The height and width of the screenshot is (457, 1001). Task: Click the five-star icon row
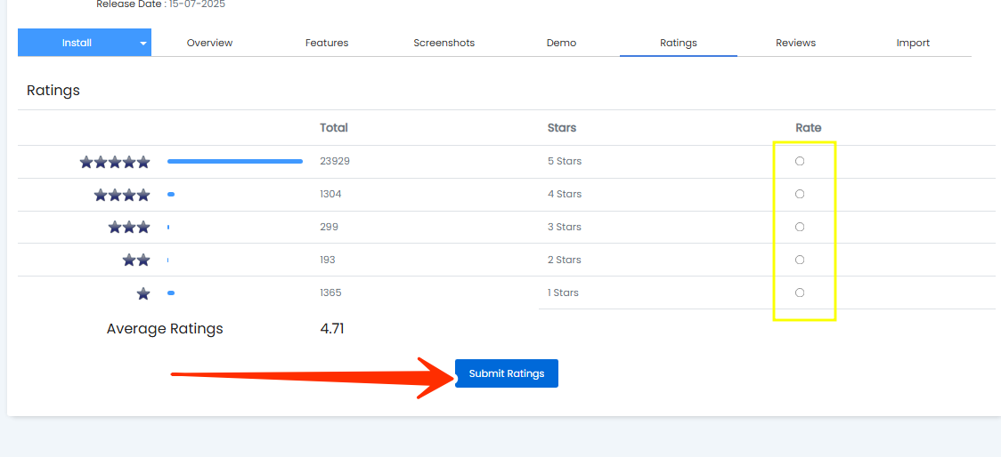tap(115, 162)
